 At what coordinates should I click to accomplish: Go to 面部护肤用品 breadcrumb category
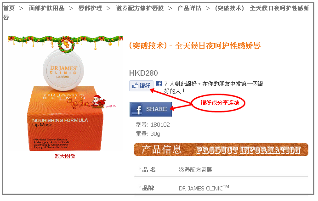click(47, 8)
